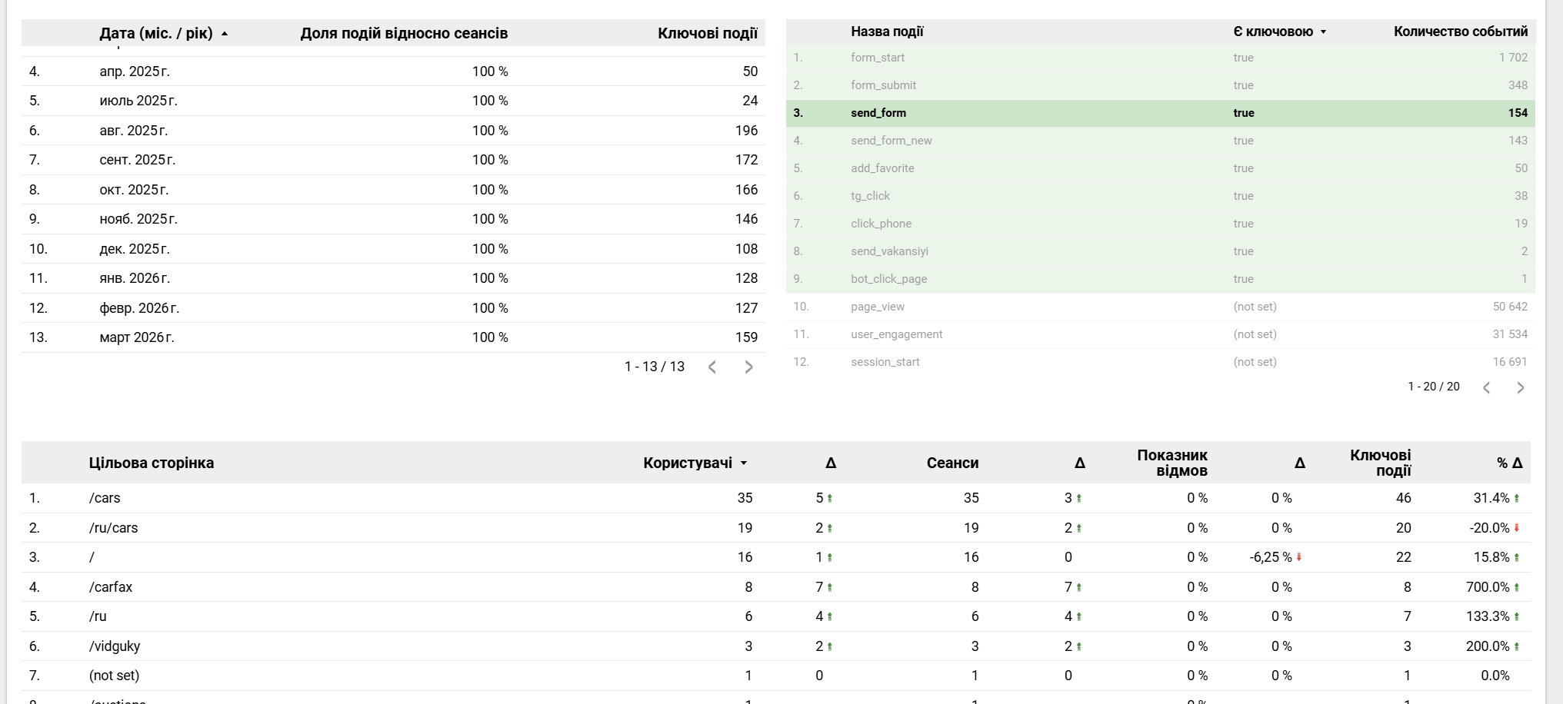Click Сеанси column header
This screenshot has height=704, width=1563.
[952, 463]
